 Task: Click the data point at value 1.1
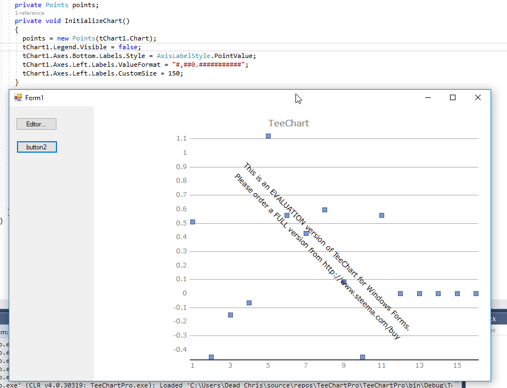[269, 136]
